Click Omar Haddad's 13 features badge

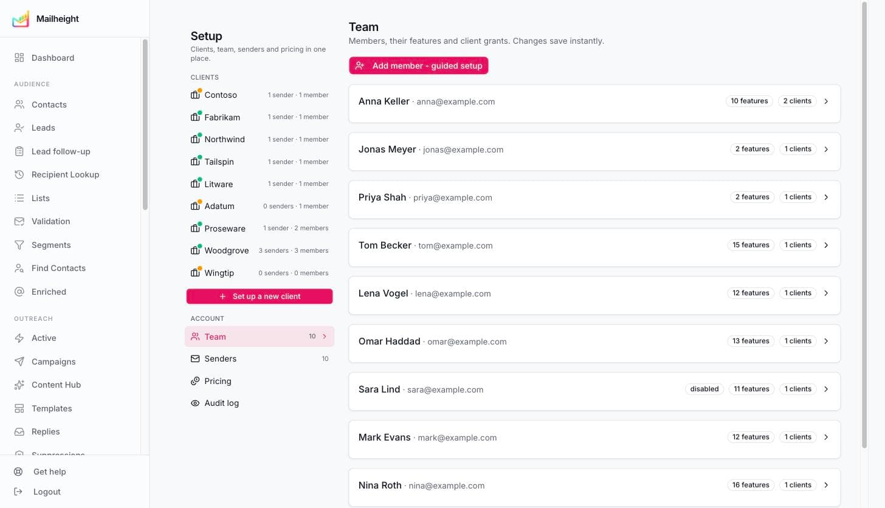tap(751, 341)
